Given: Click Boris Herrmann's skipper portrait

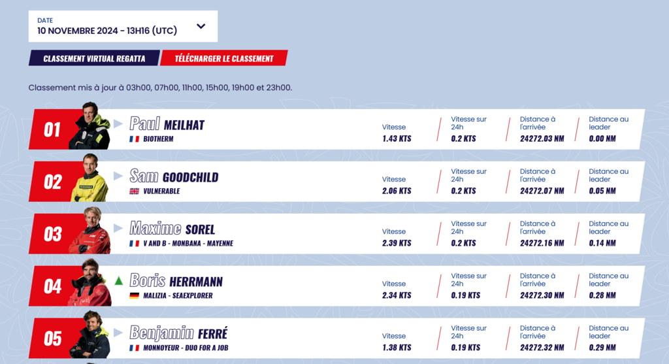Looking at the screenshot, I should (90, 282).
